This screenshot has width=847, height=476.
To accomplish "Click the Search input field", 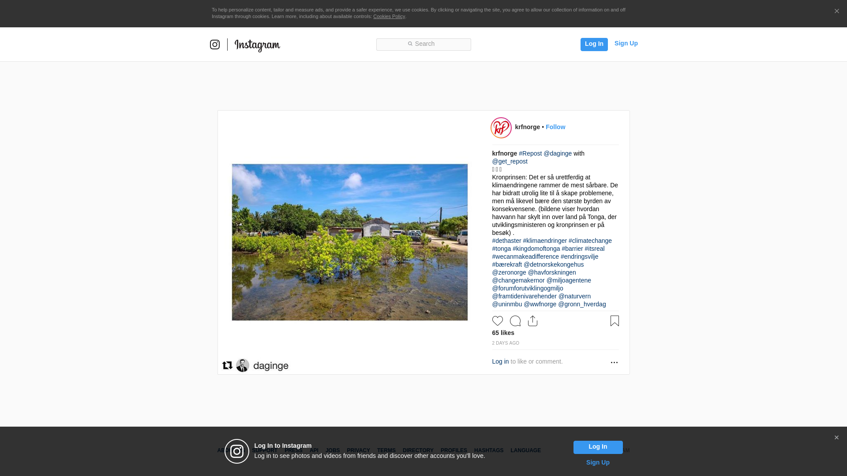I will tap(423, 44).
